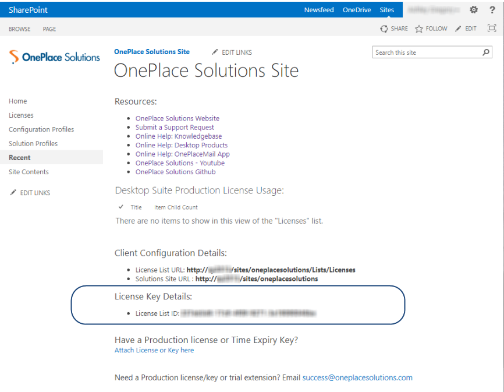Toggle select-all checkmark in Licenses list
The width and height of the screenshot is (504, 392).
pyautogui.click(x=120, y=207)
